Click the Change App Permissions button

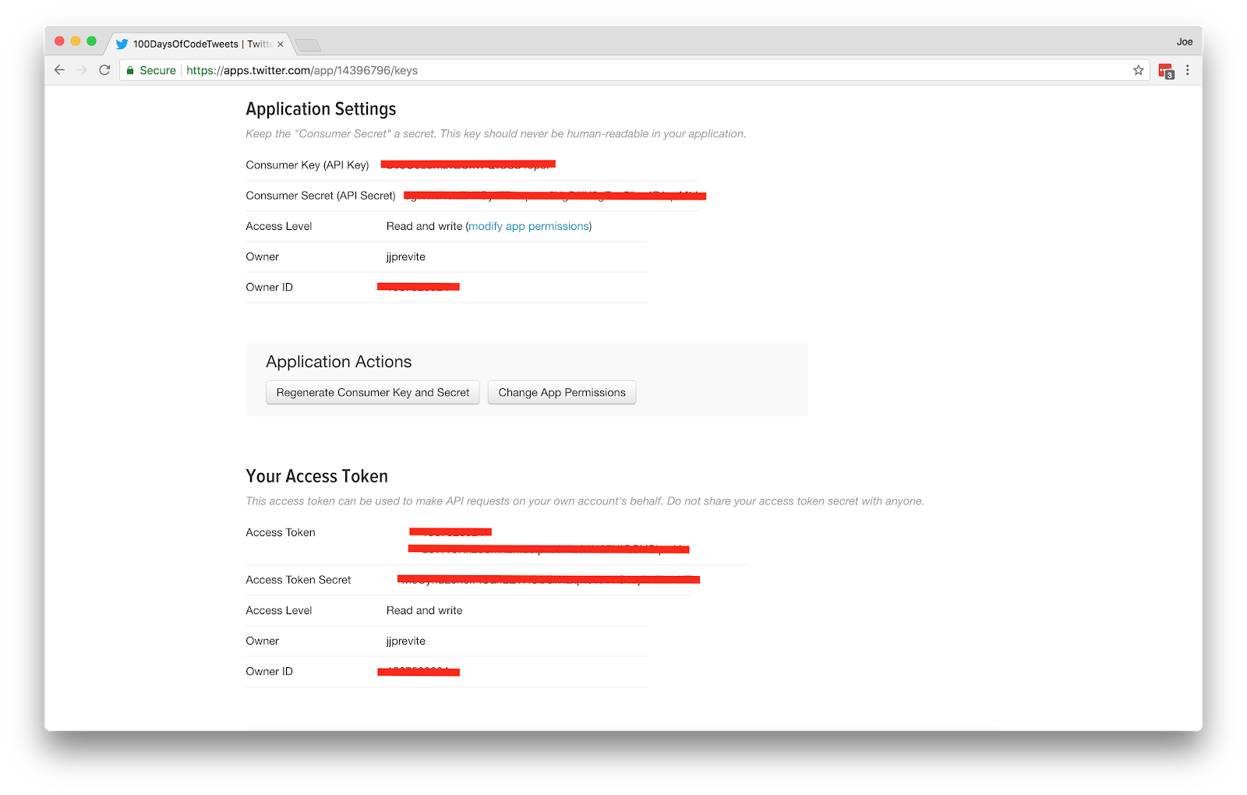pos(562,392)
